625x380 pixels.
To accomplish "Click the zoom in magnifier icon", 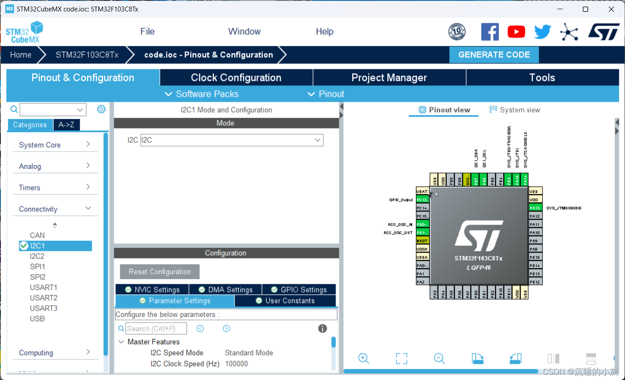I will (363, 358).
